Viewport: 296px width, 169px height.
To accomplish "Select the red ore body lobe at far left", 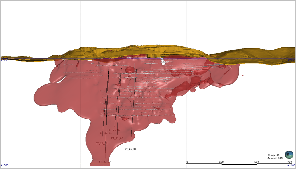I will point(46,95).
